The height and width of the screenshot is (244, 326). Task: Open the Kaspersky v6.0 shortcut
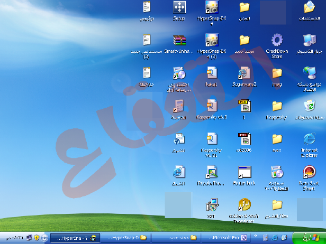coord(212,106)
